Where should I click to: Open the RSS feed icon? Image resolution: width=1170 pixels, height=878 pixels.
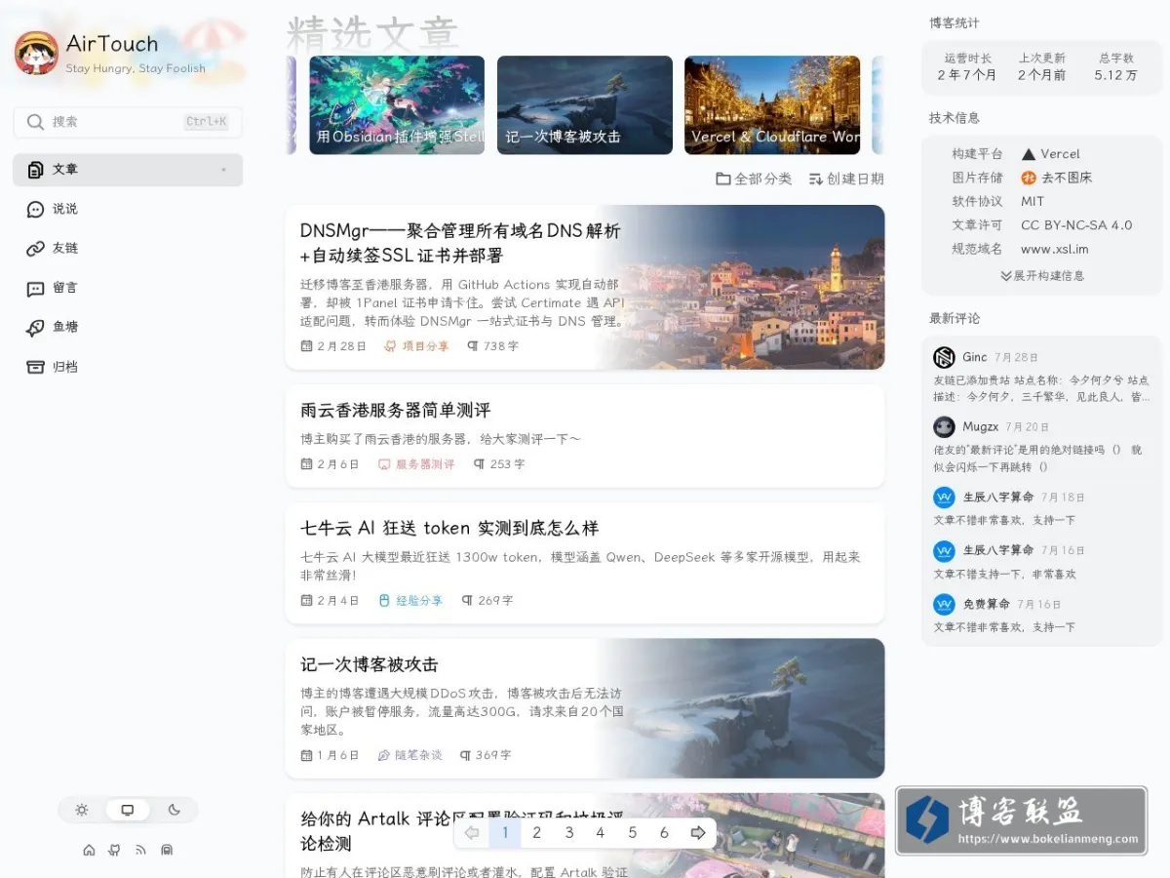click(140, 850)
